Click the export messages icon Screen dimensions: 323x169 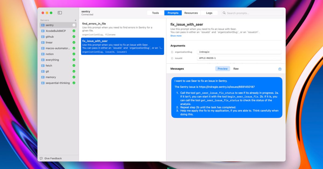point(280,69)
